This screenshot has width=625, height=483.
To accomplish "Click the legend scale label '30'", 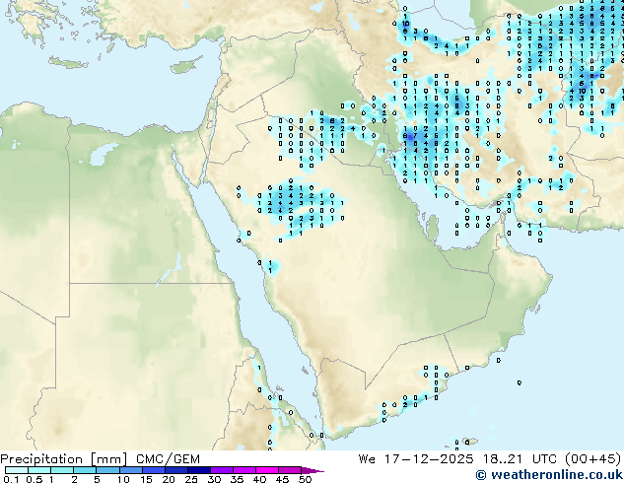I will [x=214, y=479].
